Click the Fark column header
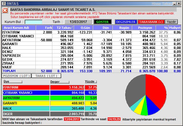183x126 pixels. (x=44, y=27)
